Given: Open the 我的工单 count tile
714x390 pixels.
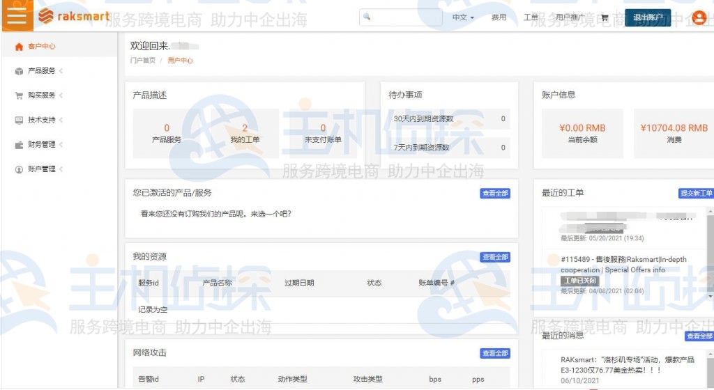Looking at the screenshot, I should pos(245,133).
